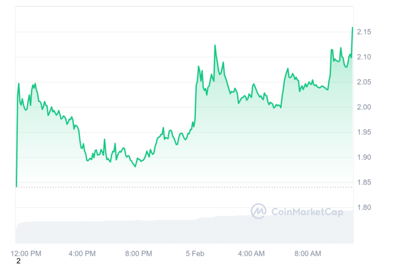Click the 4:00 AM time axis label
The width and height of the screenshot is (396, 264).
click(251, 253)
